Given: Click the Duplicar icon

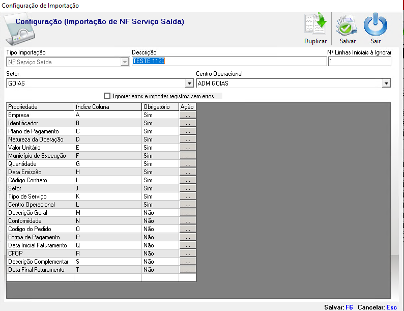Looking at the screenshot, I should click(x=315, y=24).
